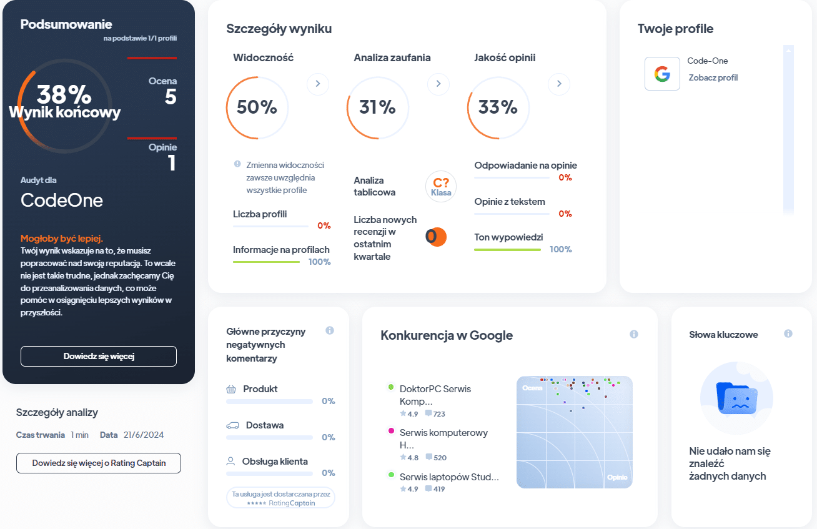Click the orange zero new-reviews indicator
817x529 pixels.
pos(436,237)
